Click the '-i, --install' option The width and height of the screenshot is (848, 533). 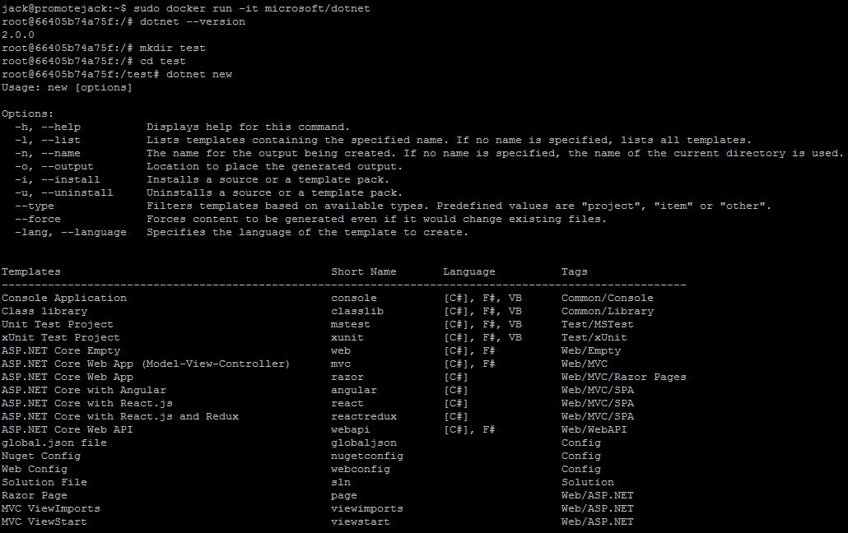click(58, 179)
